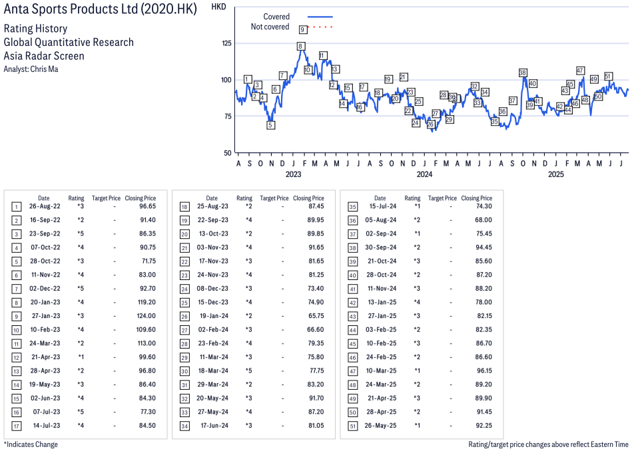Image resolution: width=636 pixels, height=449 pixels.
Task: Click the date '21-Apr-23'
Action: [46, 357]
